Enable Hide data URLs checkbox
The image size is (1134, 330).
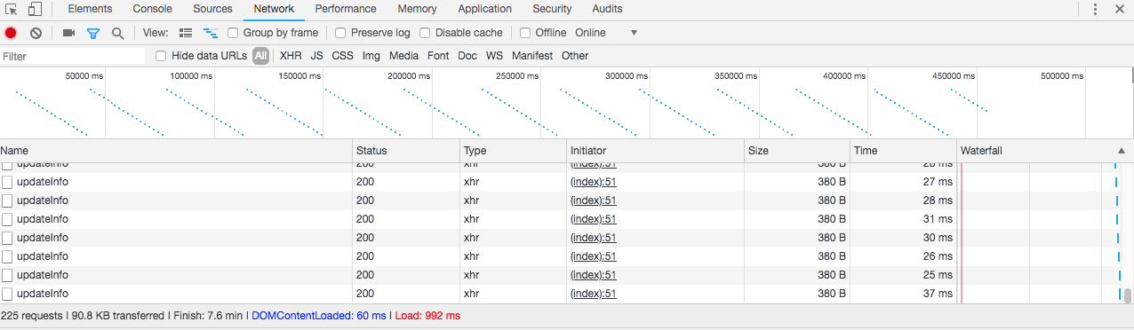(161, 56)
